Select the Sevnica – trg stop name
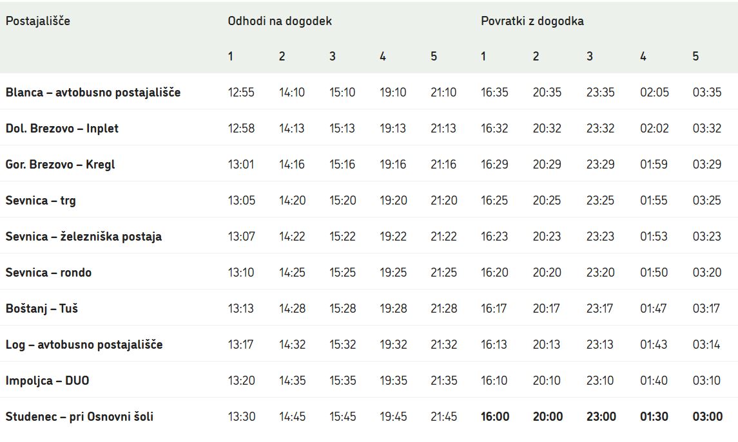This screenshot has height=442, width=738. pyautogui.click(x=41, y=201)
